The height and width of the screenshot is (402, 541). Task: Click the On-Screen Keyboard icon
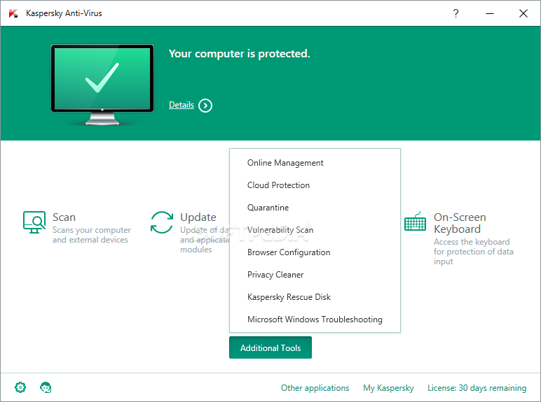click(415, 222)
